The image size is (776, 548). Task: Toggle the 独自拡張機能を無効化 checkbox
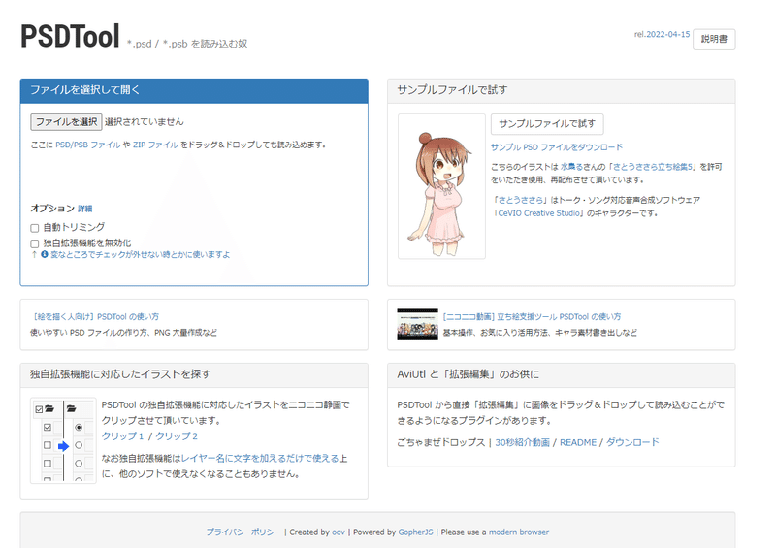pos(35,243)
